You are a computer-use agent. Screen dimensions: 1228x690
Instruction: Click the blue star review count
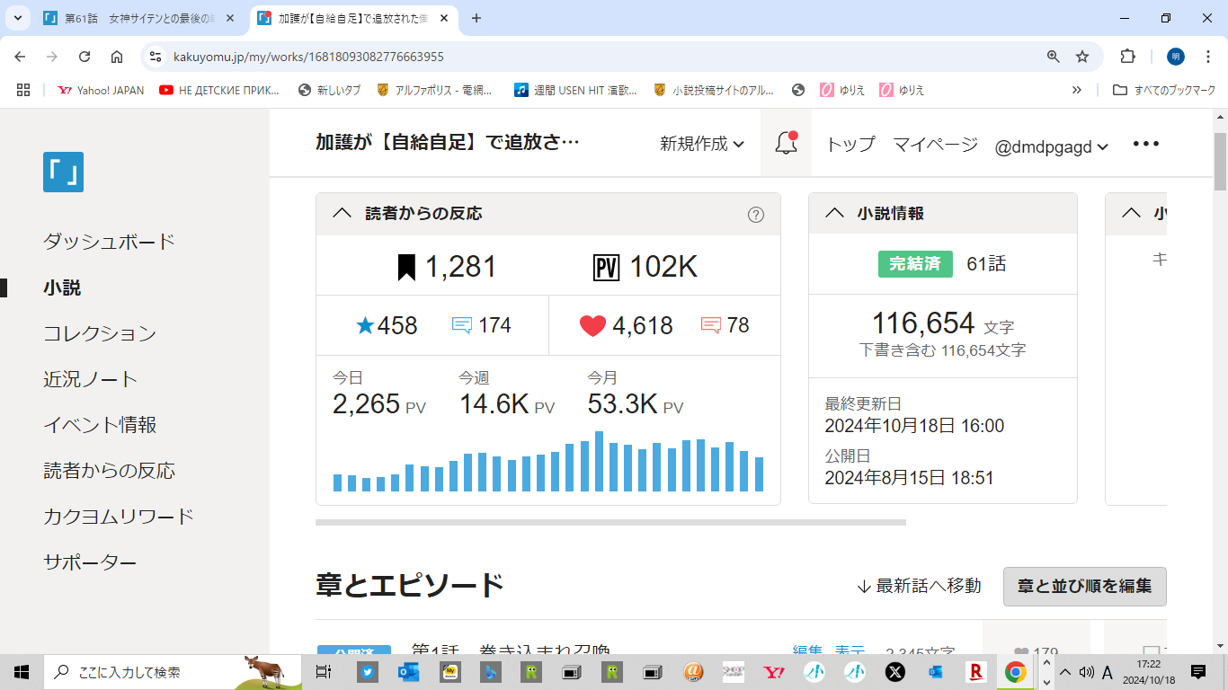pyautogui.click(x=387, y=325)
